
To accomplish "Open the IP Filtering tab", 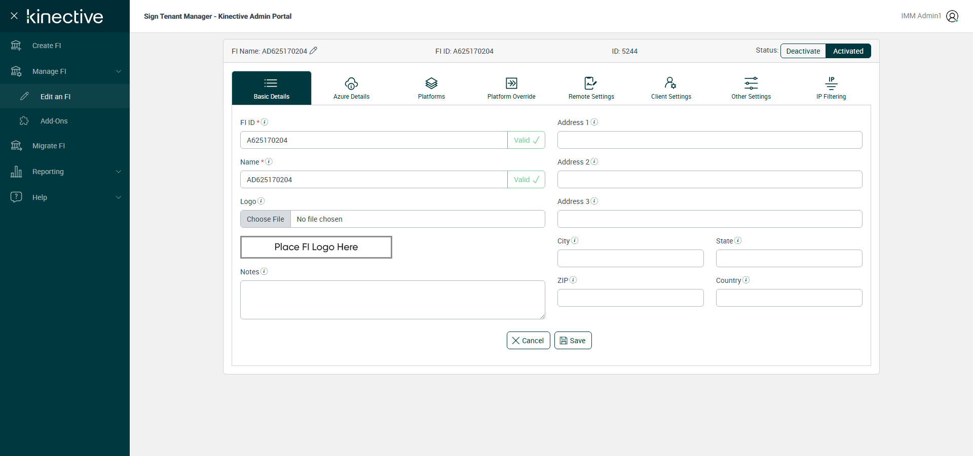I will click(x=831, y=88).
